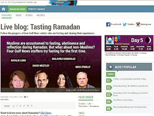
Task: Switch to the Viewed tab
Action: coord(111,74)
